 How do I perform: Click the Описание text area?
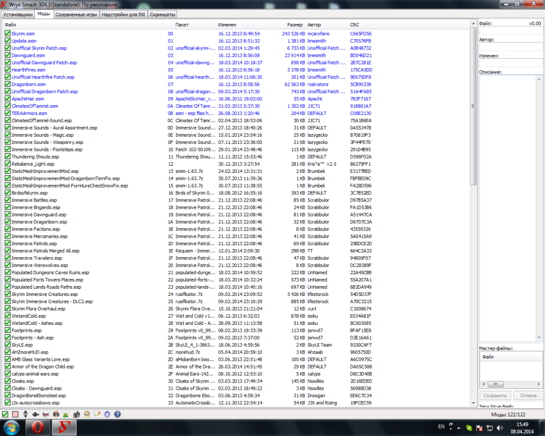[508, 208]
